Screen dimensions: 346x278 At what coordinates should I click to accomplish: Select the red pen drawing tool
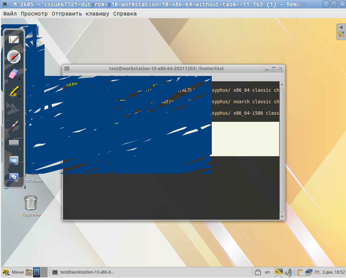[13, 57]
